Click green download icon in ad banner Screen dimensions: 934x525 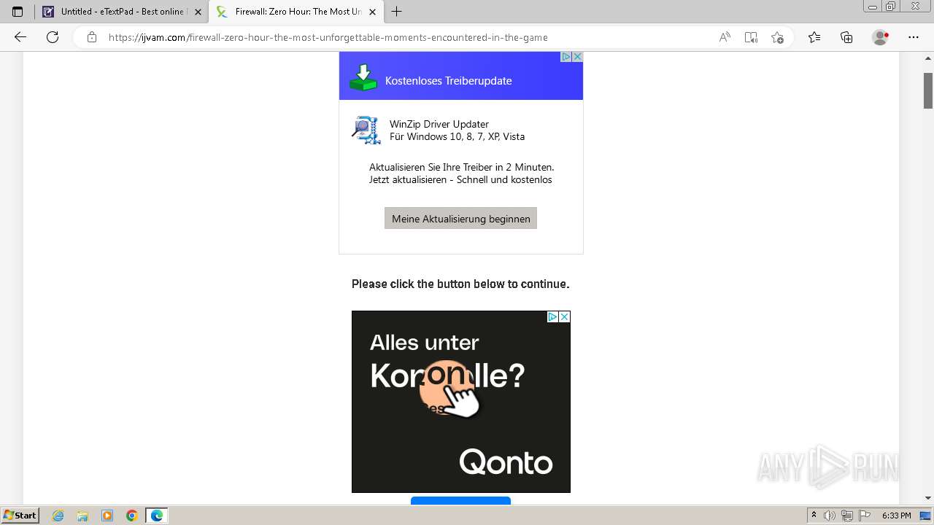click(363, 77)
